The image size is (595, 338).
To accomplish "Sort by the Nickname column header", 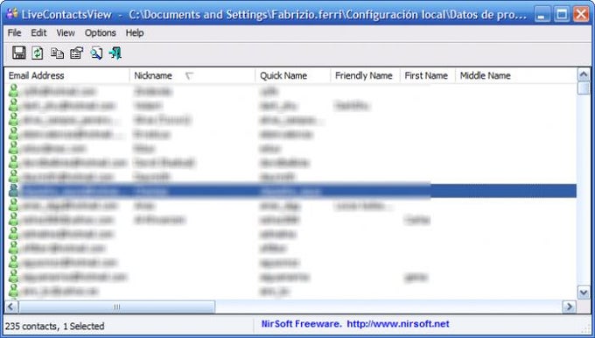I will pos(192,75).
